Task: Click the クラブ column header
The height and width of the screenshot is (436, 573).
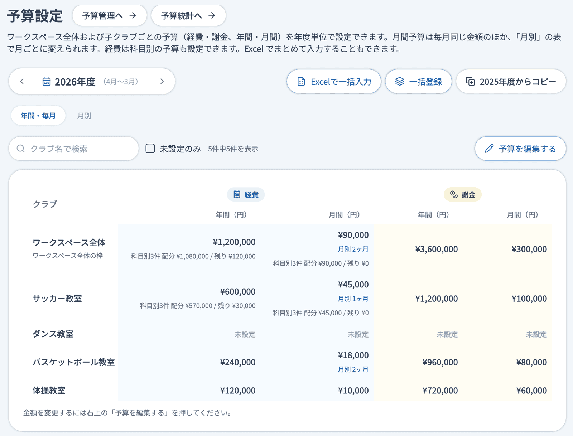Action: (x=45, y=204)
